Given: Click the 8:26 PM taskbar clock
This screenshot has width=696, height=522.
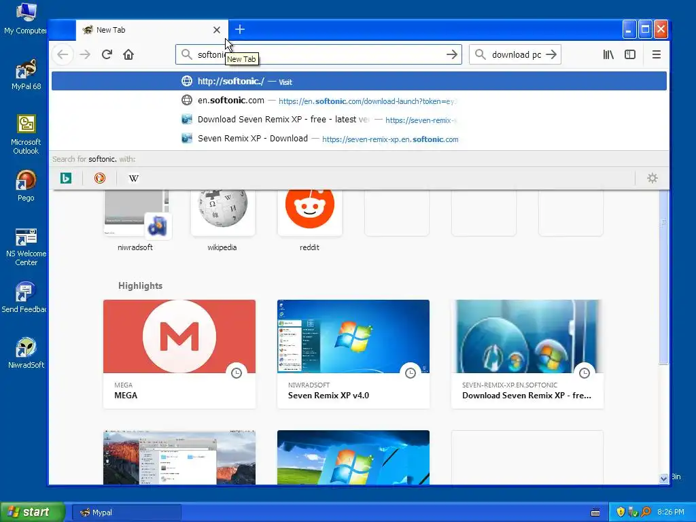Looking at the screenshot, I should 671,512.
